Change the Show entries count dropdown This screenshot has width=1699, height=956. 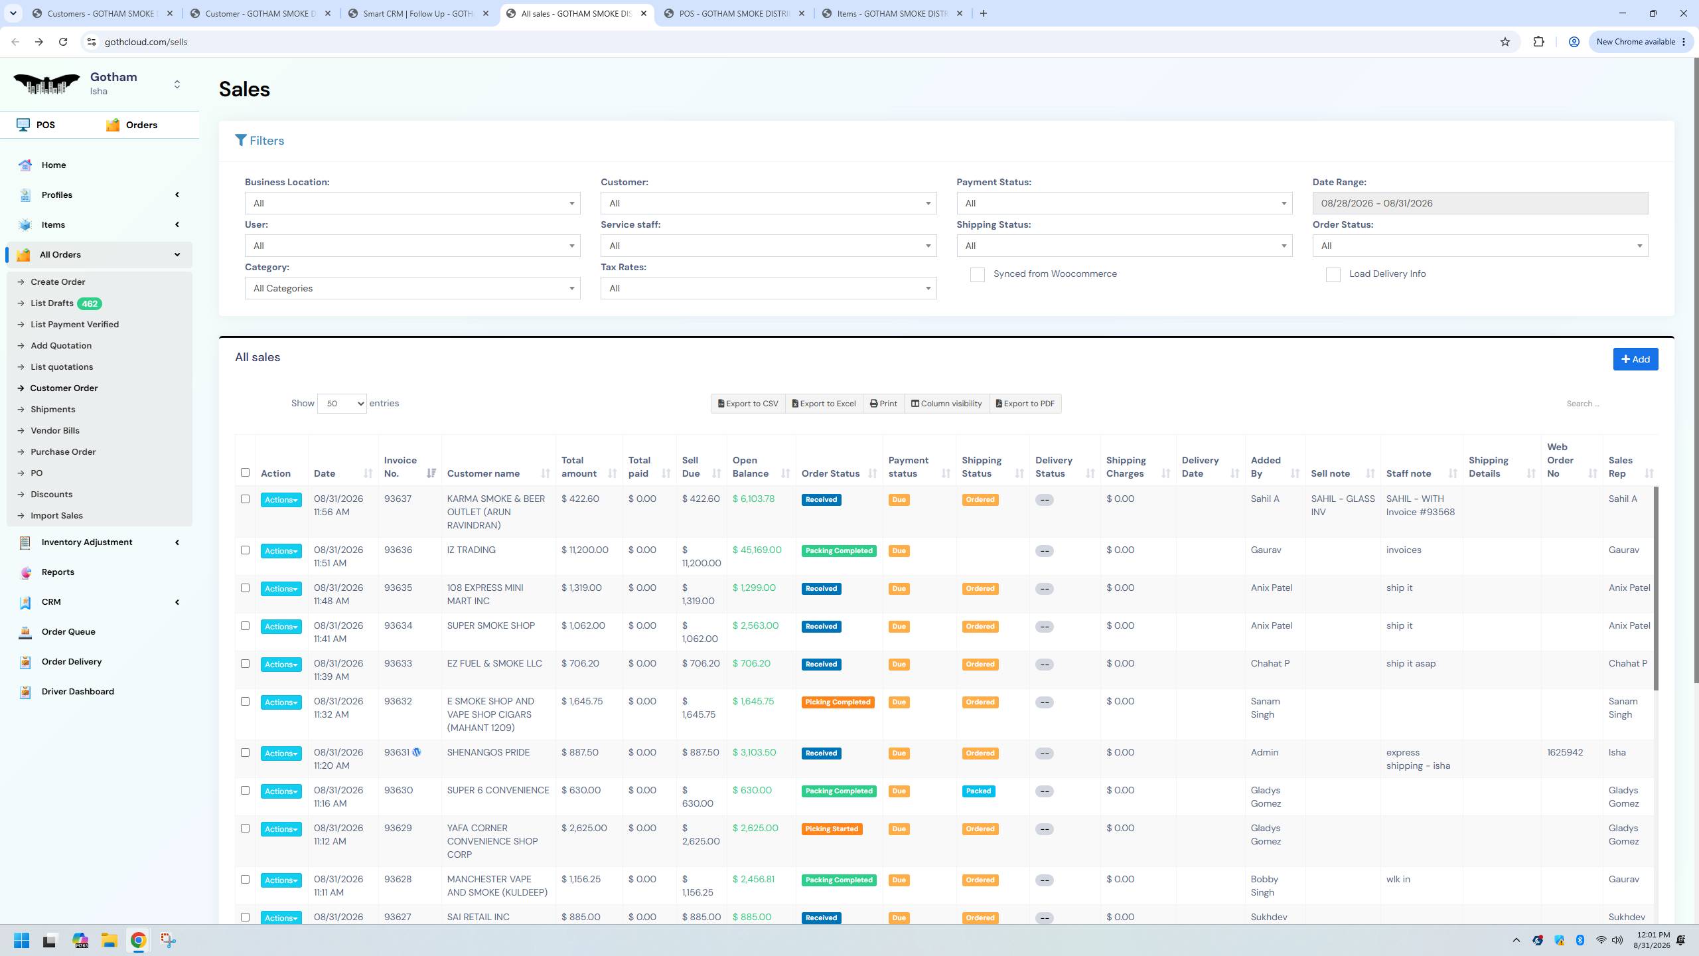pos(342,404)
